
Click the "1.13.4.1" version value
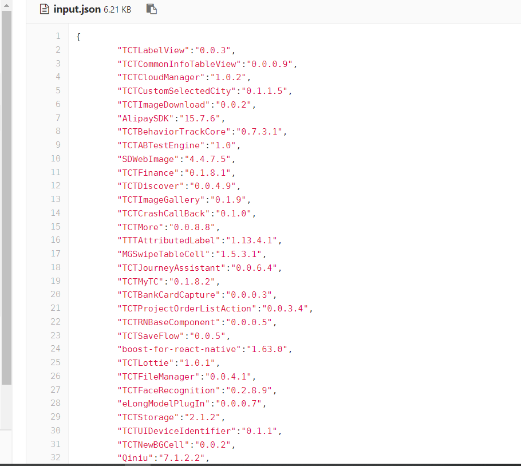pyautogui.click(x=251, y=240)
